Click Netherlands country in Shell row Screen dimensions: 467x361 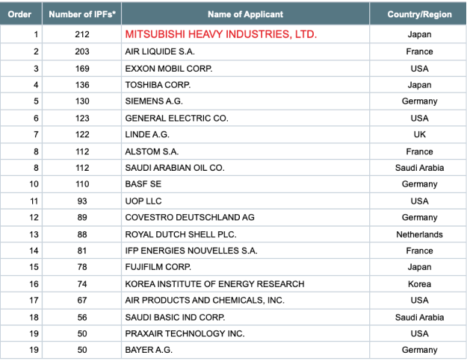[419, 235]
